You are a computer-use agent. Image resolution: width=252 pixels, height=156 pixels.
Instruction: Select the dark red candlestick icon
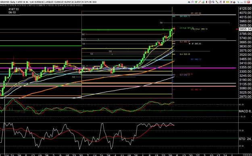coord(206,2)
